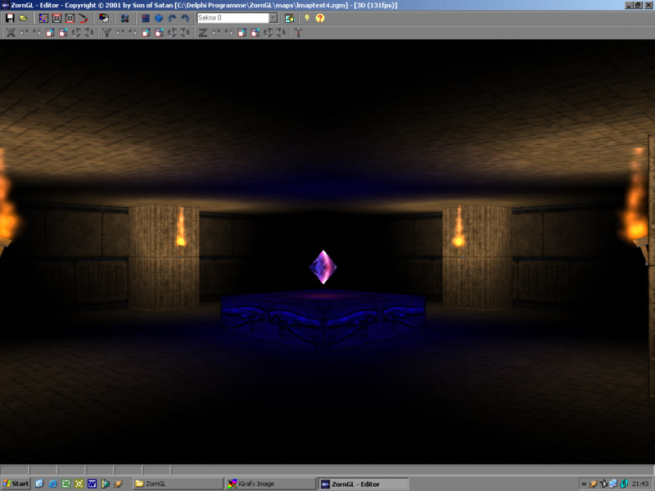Click the yellow lightbulb icon
655x491 pixels.
pyautogui.click(x=307, y=18)
